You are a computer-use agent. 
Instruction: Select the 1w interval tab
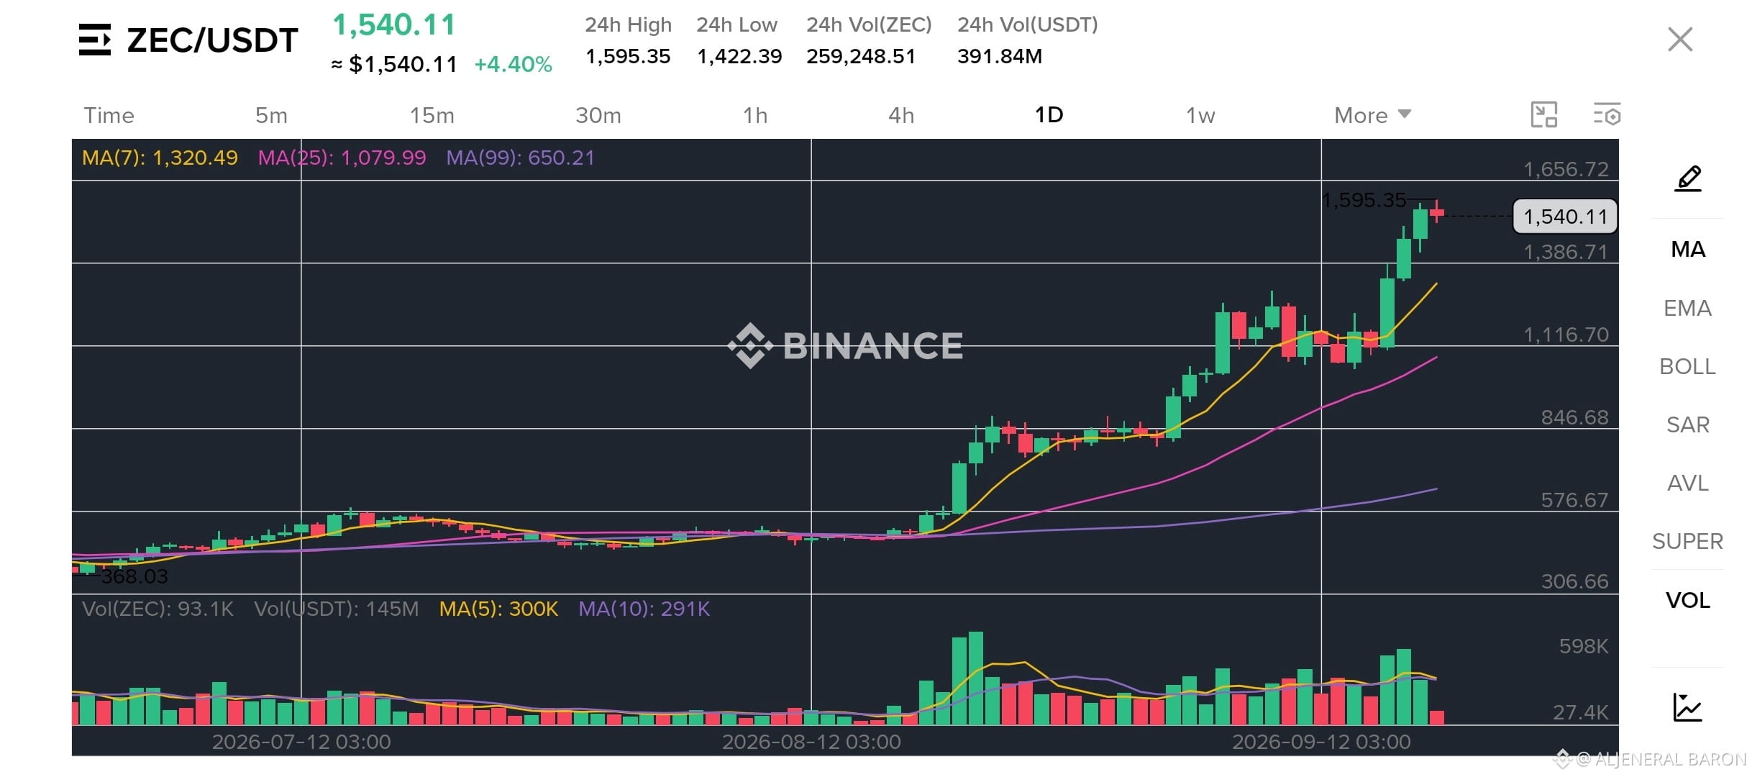click(1200, 115)
